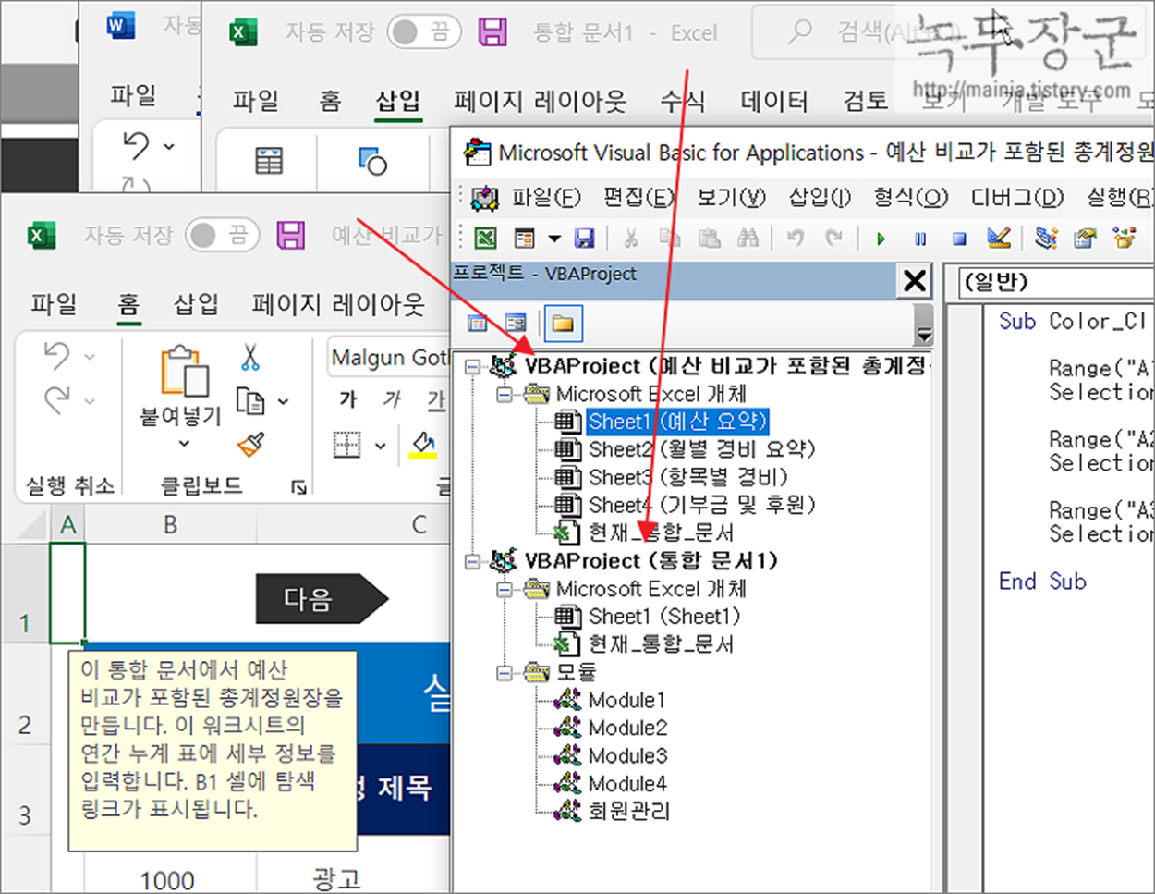The height and width of the screenshot is (894, 1155).
Task: Select Module1 in the project tree
Action: pos(626,700)
